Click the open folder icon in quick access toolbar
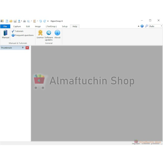Screen dimensions: 163x163 coord(11,21)
